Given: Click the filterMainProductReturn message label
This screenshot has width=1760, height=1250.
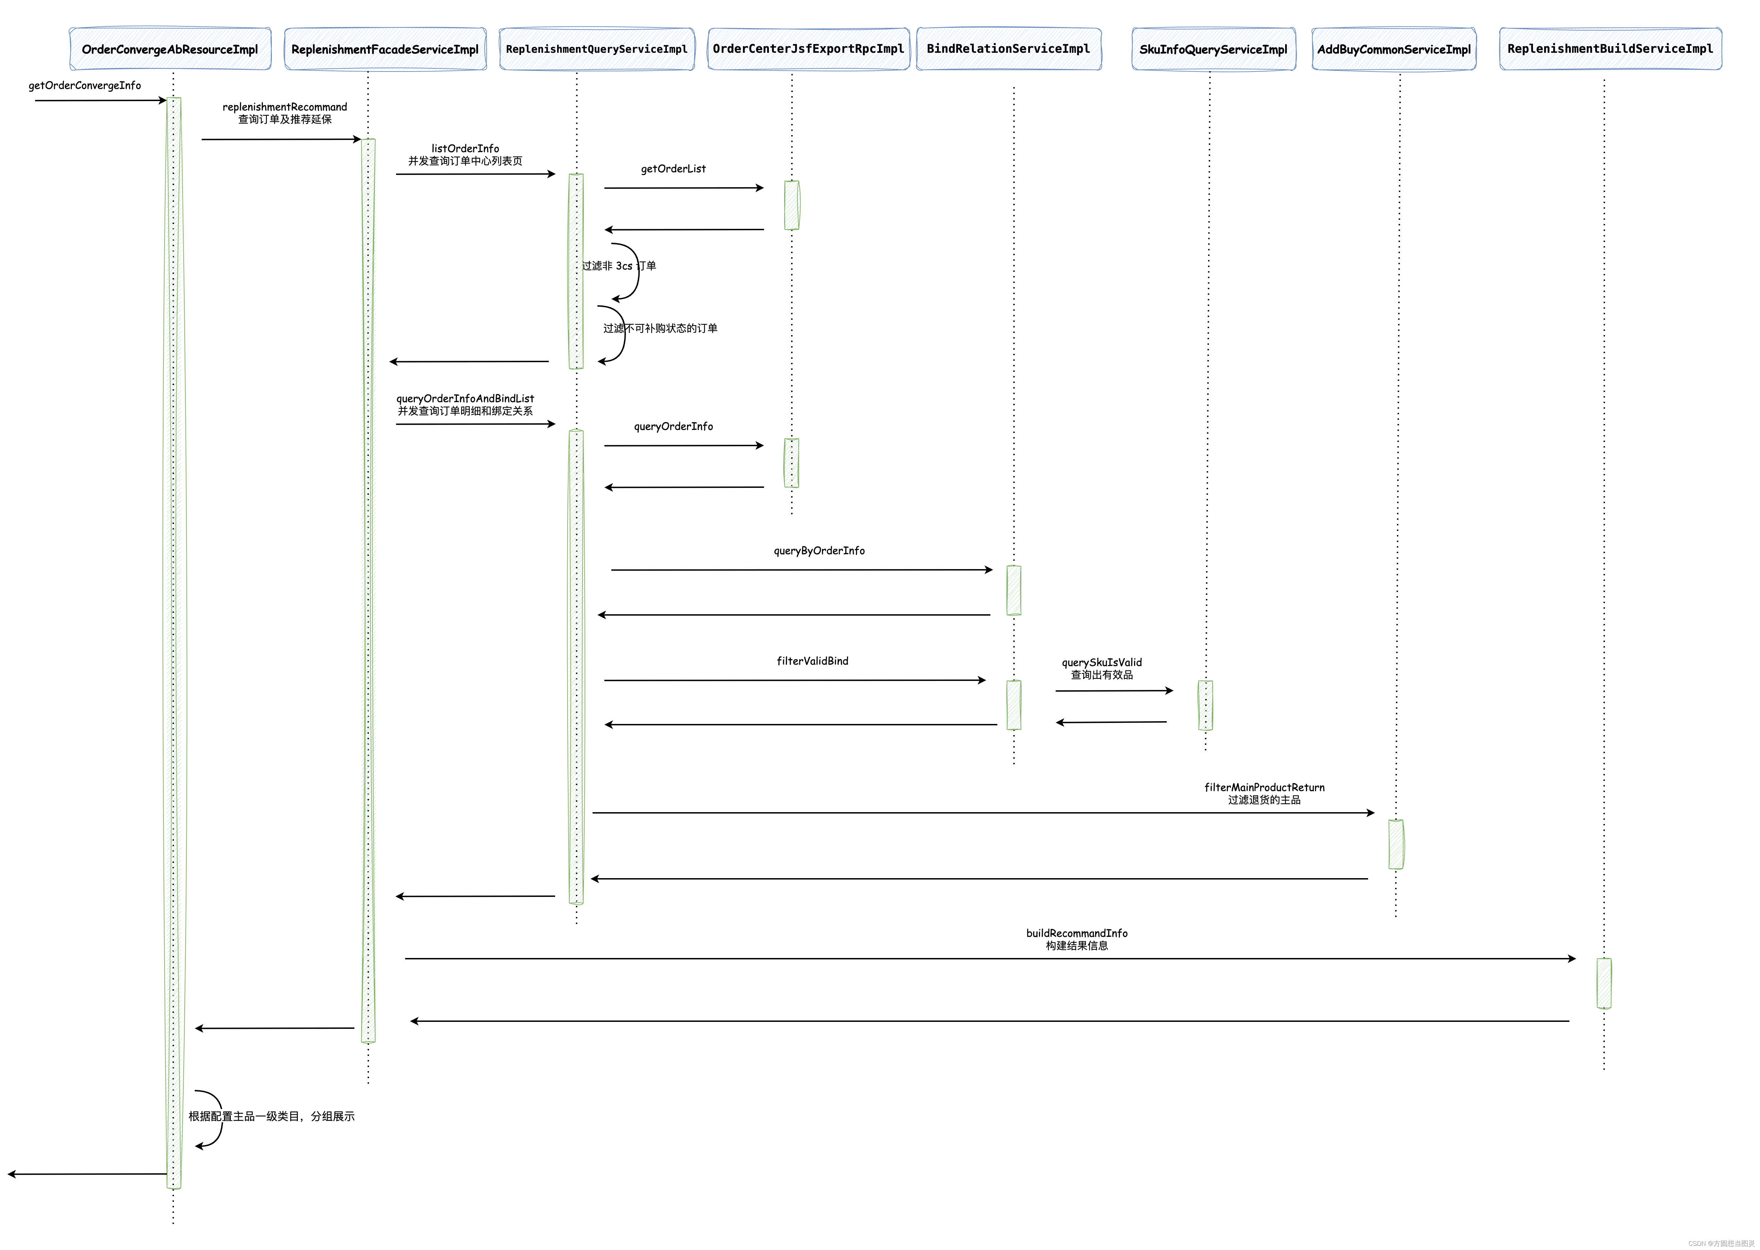Looking at the screenshot, I should (1264, 787).
